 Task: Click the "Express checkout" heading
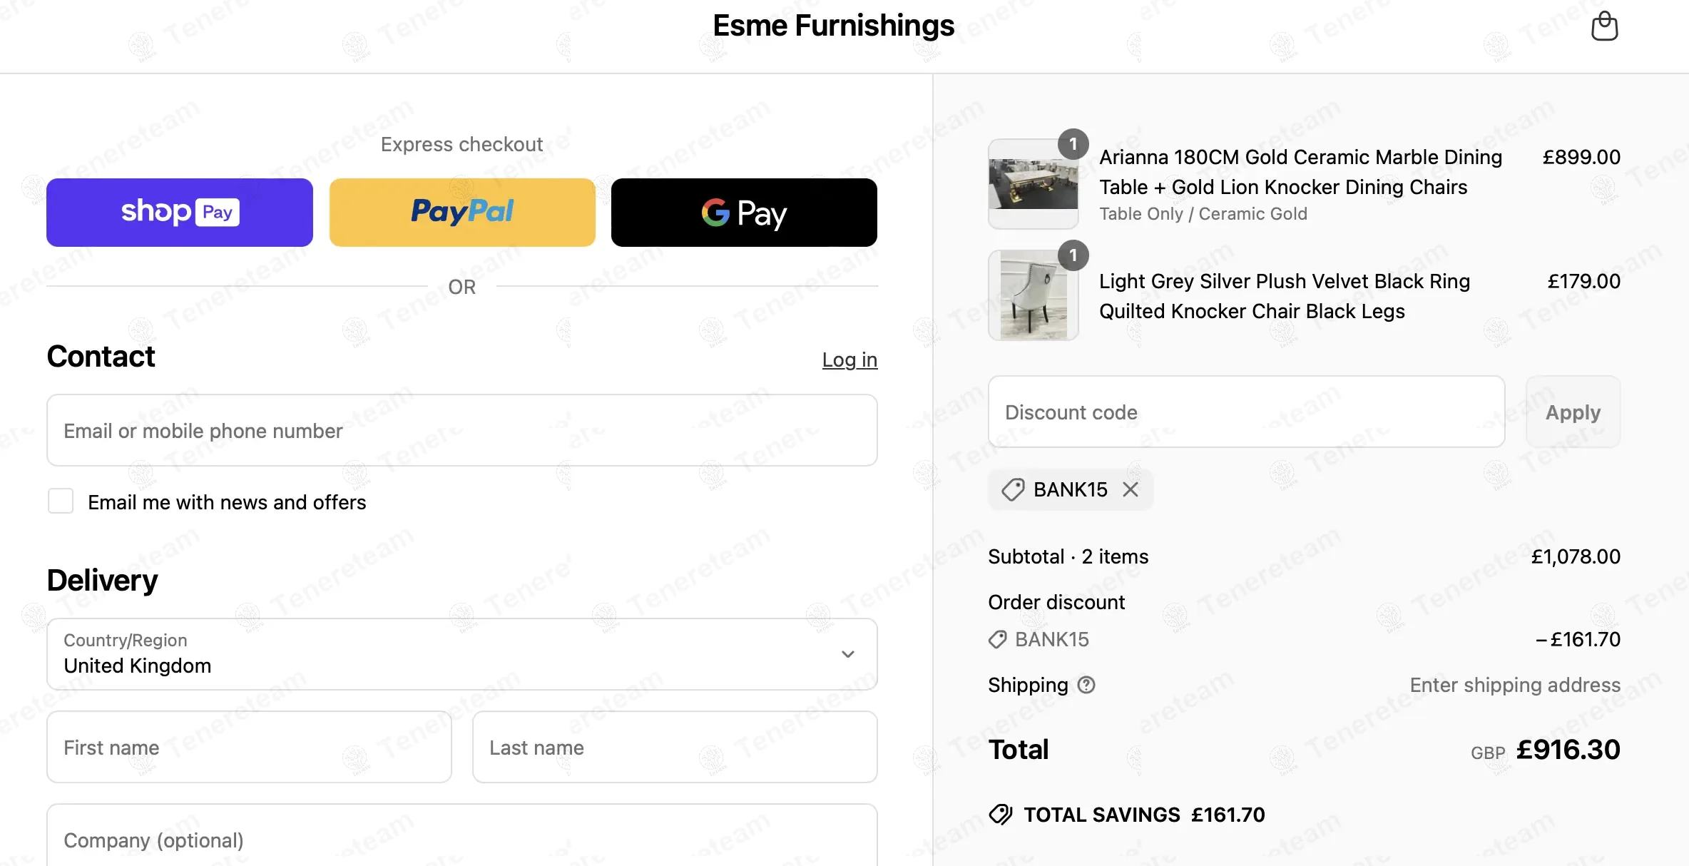click(461, 144)
